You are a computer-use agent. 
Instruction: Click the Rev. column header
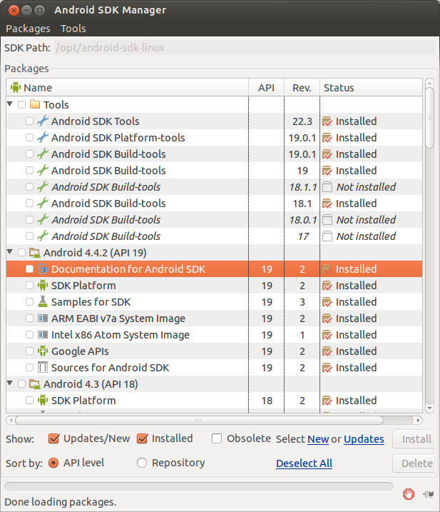(302, 88)
